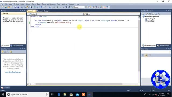Open the File menu
The width and height of the screenshot is (172, 97).
[x=2, y=4]
